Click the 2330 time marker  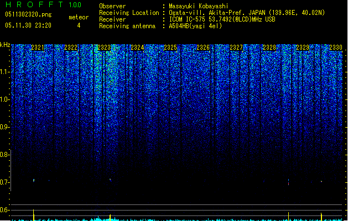coord(336,48)
